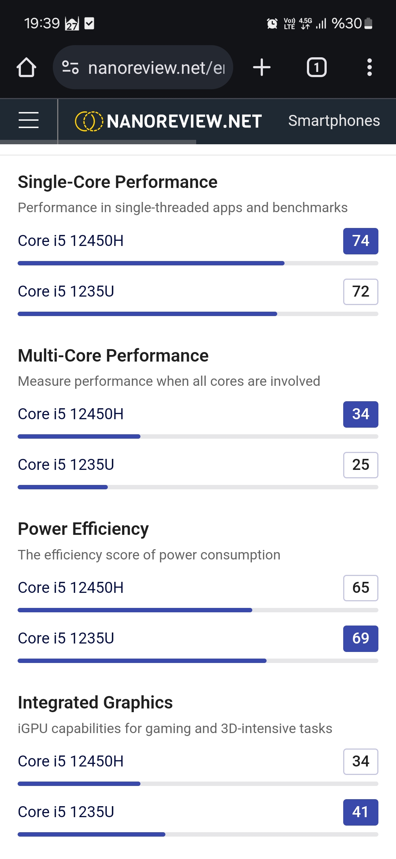Click the Single-Core bar for Core i5 12450H
The width and height of the screenshot is (396, 859).
coord(151,263)
